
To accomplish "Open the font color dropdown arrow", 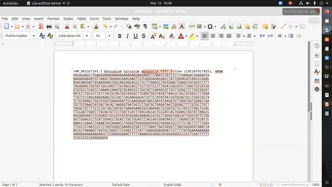I will tap(186, 36).
